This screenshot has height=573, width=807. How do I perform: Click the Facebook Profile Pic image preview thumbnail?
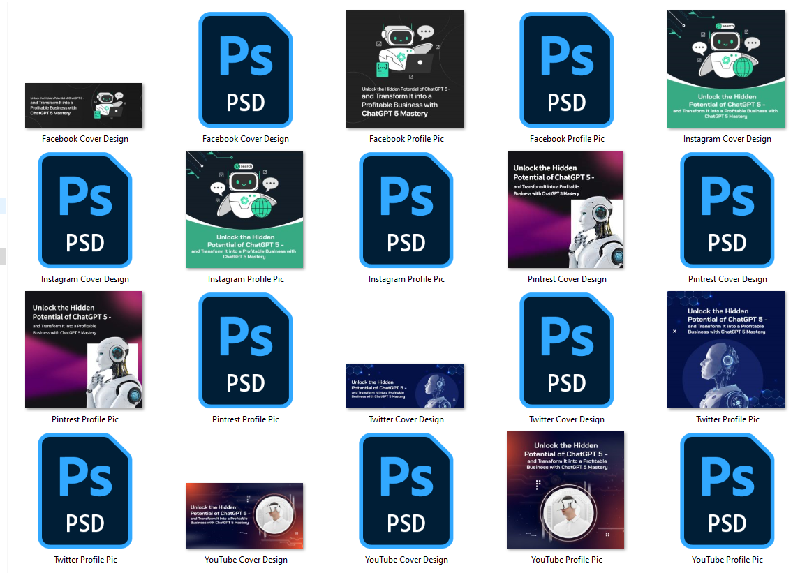405,69
